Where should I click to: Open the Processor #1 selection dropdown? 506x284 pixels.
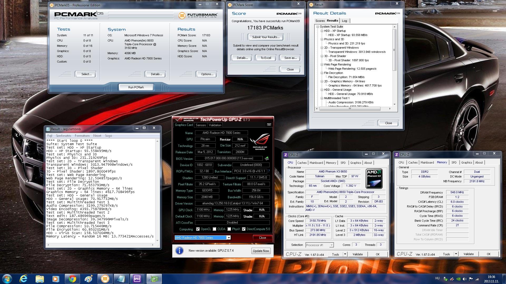pyautogui.click(x=332, y=245)
